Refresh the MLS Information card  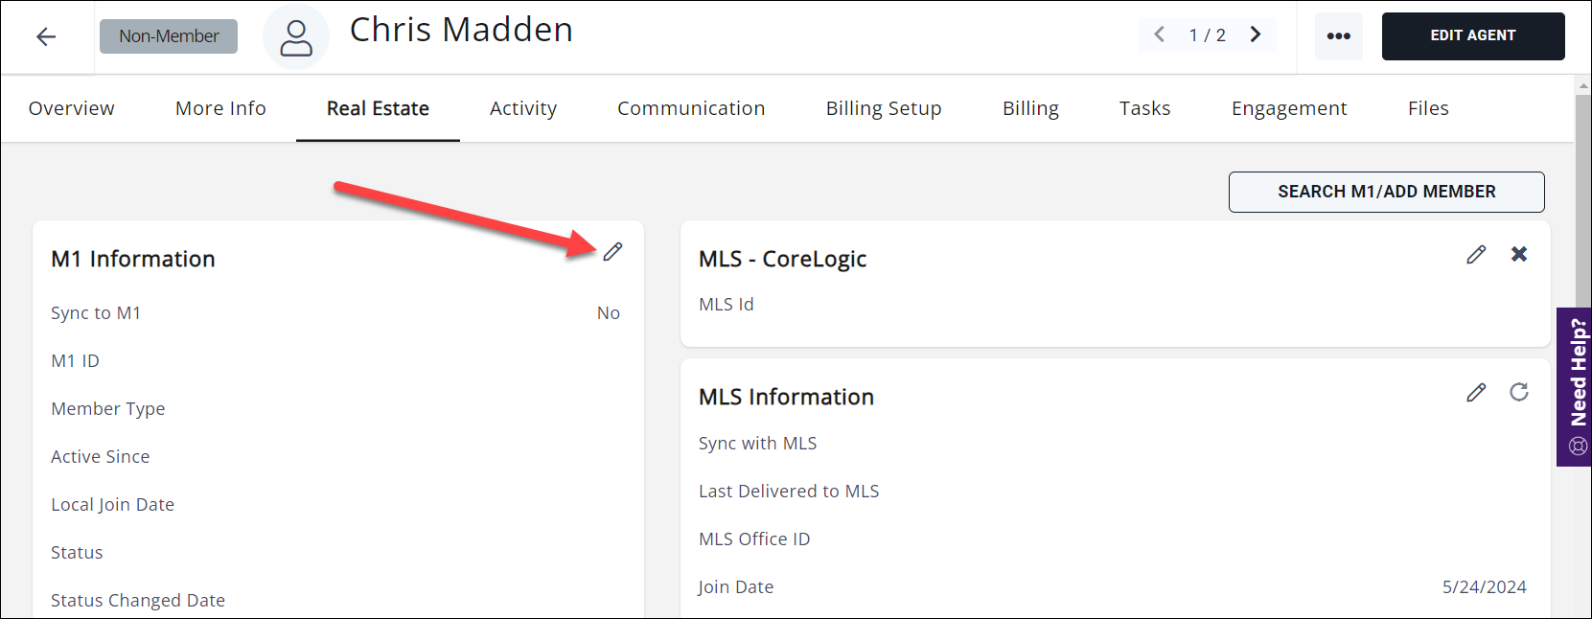1519,392
